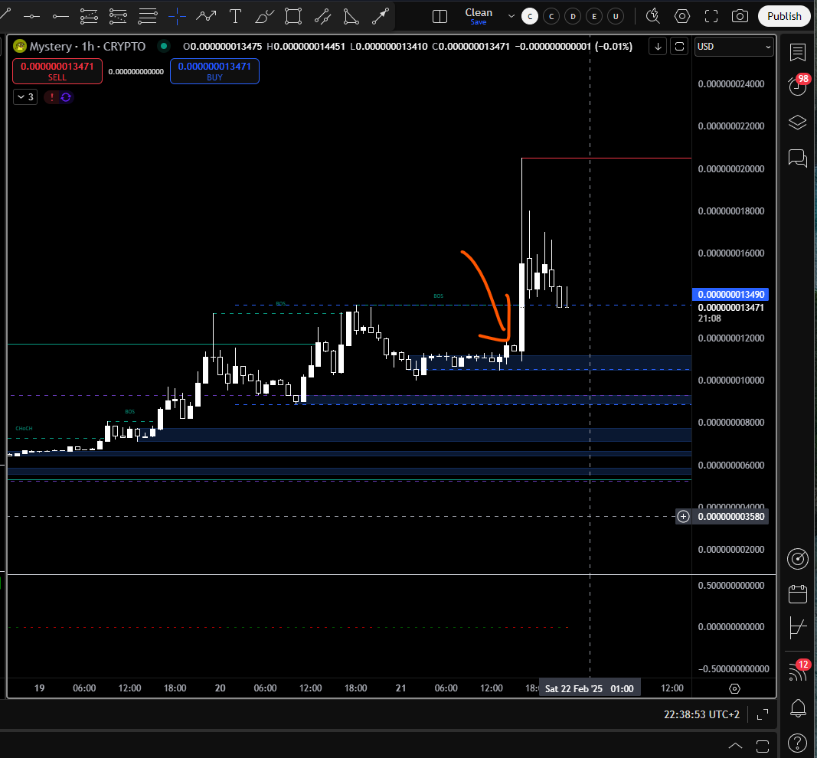The height and width of the screenshot is (758, 817).
Task: Open the watchlist panel
Action: [798, 52]
